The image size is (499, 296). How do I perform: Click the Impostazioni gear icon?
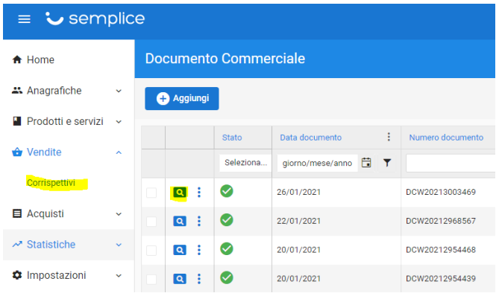pyautogui.click(x=17, y=275)
